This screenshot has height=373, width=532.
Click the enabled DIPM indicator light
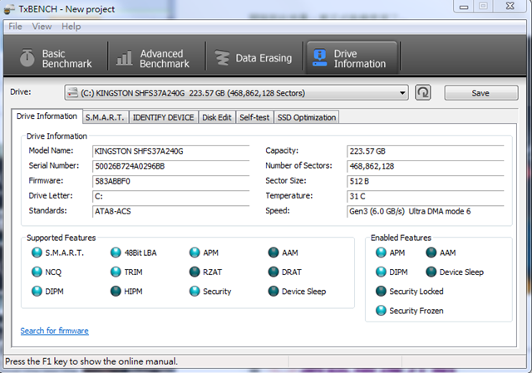(381, 272)
